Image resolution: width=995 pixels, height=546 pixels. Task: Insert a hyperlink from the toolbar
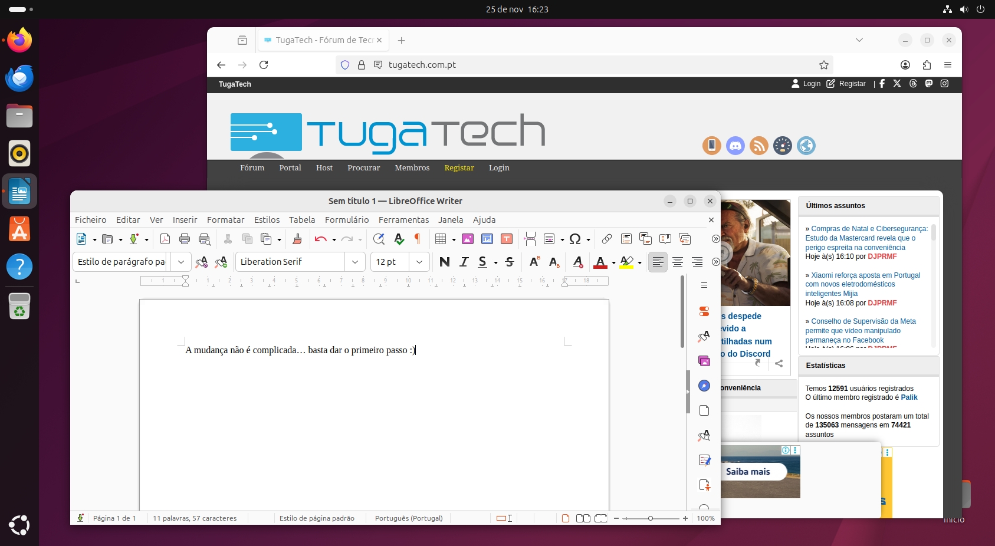[606, 239]
